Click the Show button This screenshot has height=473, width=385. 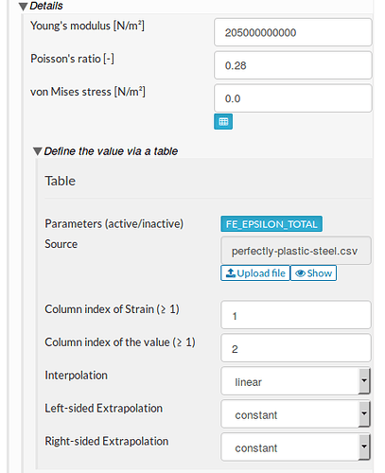tap(313, 273)
